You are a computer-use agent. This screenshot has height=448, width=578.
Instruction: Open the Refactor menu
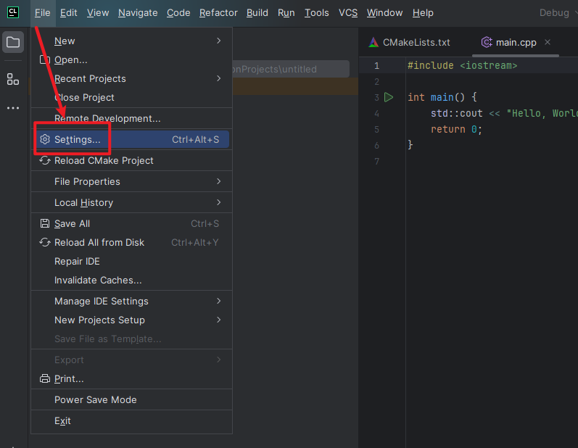click(x=218, y=12)
